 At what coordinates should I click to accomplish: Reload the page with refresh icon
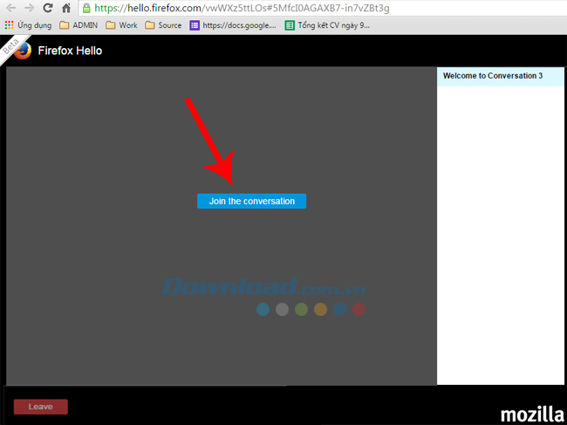[48, 8]
